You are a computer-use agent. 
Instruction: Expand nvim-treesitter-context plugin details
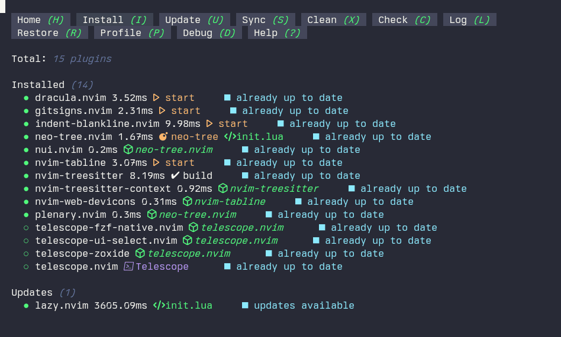[x=103, y=189]
